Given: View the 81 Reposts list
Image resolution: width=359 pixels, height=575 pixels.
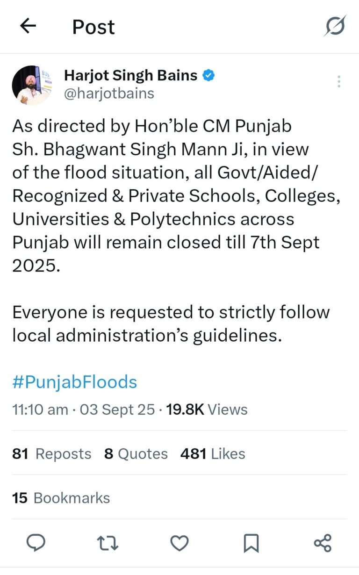Looking at the screenshot, I should click(51, 453).
